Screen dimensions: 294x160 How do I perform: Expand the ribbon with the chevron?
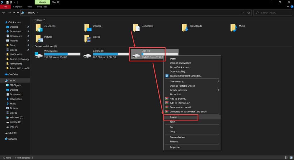(x=288, y=7)
